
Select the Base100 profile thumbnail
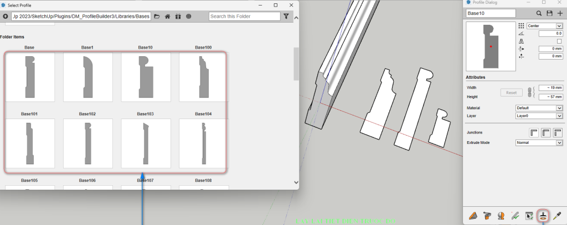click(204, 77)
